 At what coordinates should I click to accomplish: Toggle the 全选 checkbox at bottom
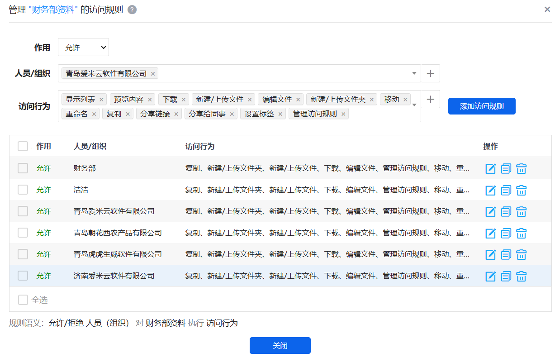(x=23, y=300)
